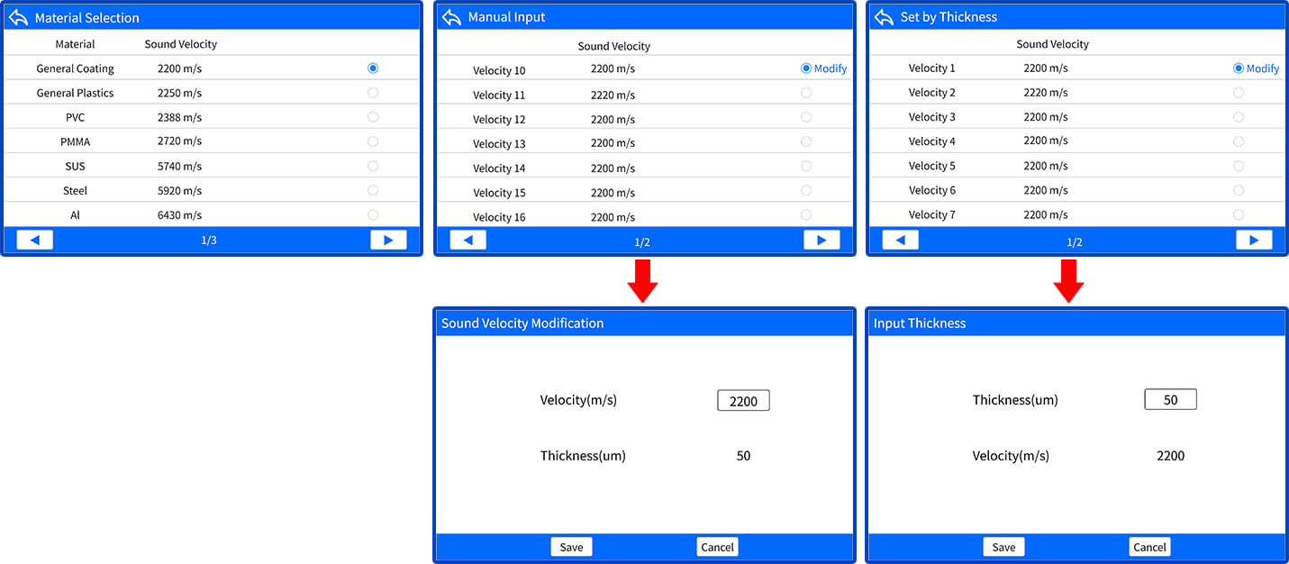
Task: Select Velocity 4 radio button
Action: (x=1238, y=141)
